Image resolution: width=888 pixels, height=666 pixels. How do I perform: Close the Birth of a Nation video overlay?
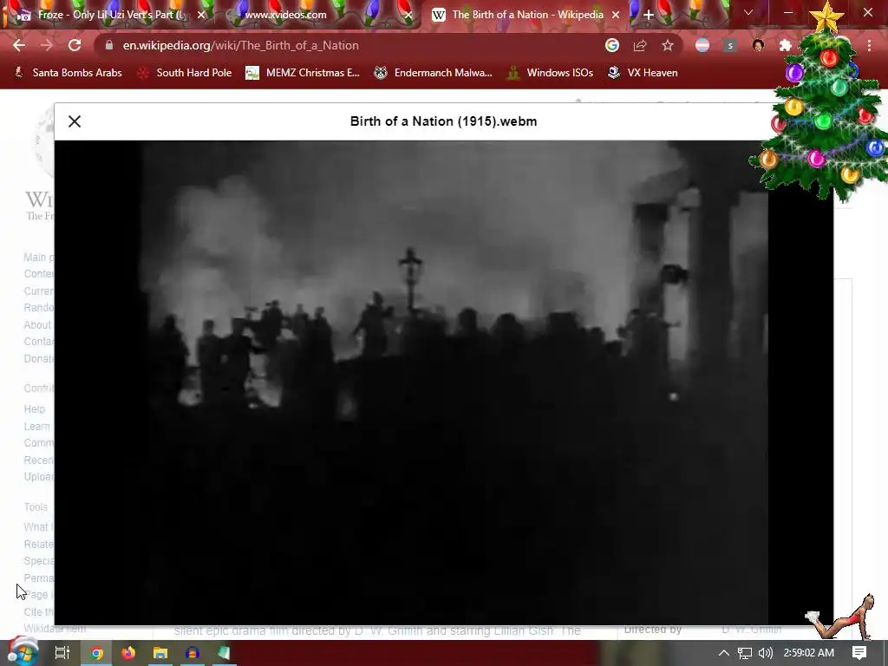[x=75, y=121]
